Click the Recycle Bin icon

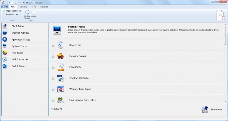pyautogui.click(x=60, y=45)
